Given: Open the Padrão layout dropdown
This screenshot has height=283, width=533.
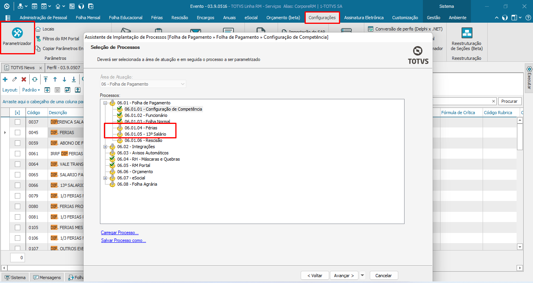Looking at the screenshot, I should pos(31,90).
